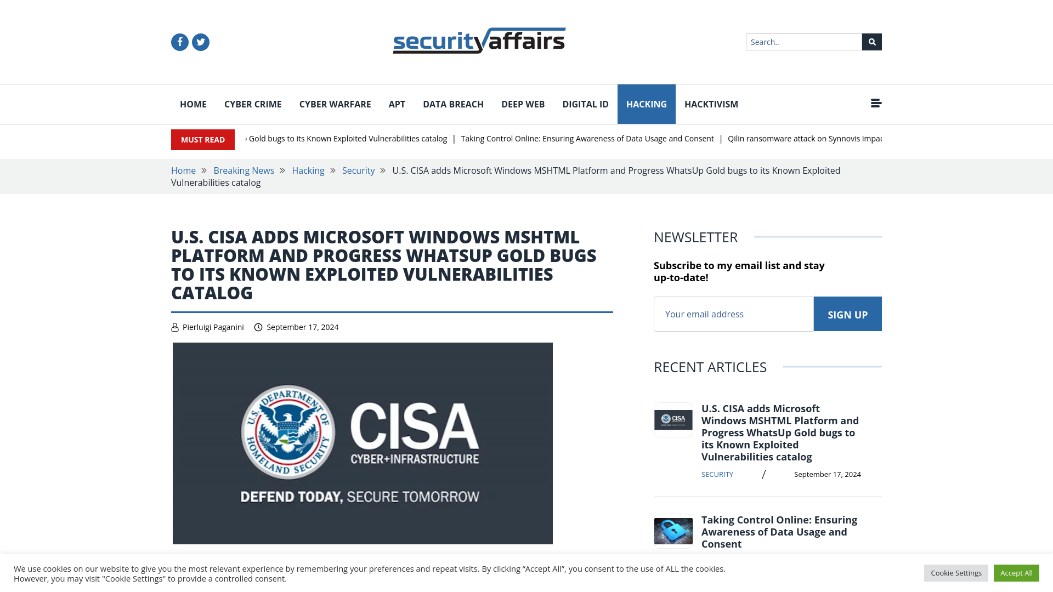Image resolution: width=1053 pixels, height=592 pixels.
Task: Expand the navigation hamburger menu
Action: (x=876, y=103)
